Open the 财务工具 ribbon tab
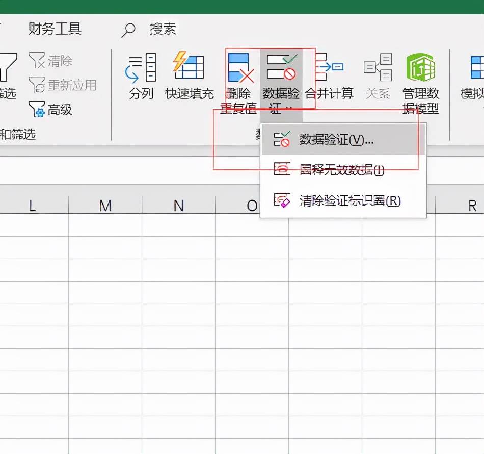 tap(55, 29)
